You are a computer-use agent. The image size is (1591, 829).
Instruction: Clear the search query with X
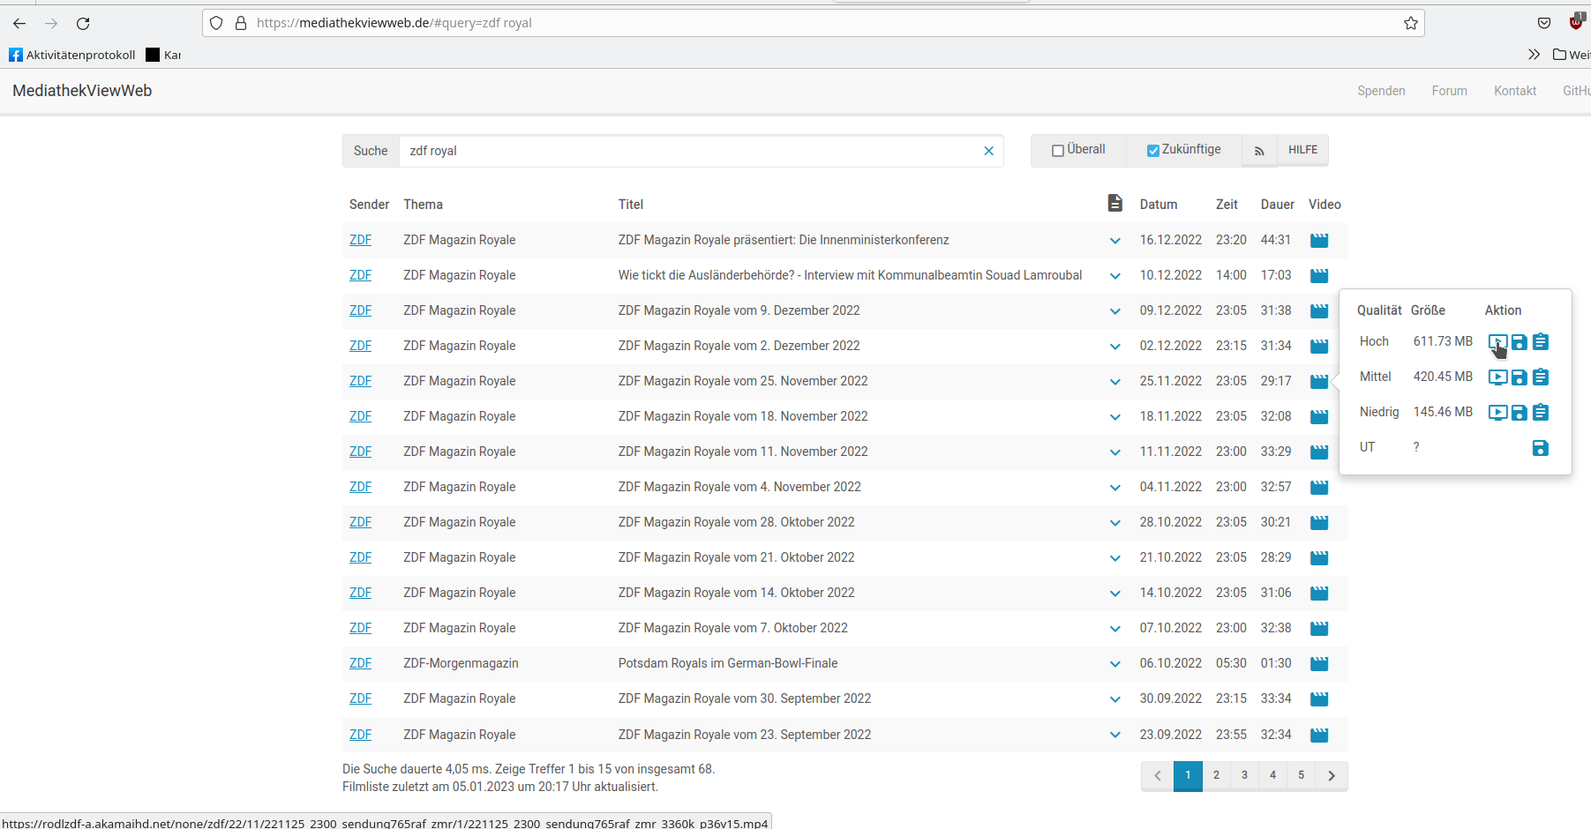(988, 151)
